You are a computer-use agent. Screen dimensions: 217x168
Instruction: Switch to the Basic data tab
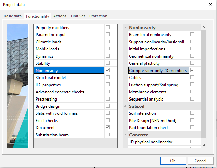(x=13, y=16)
